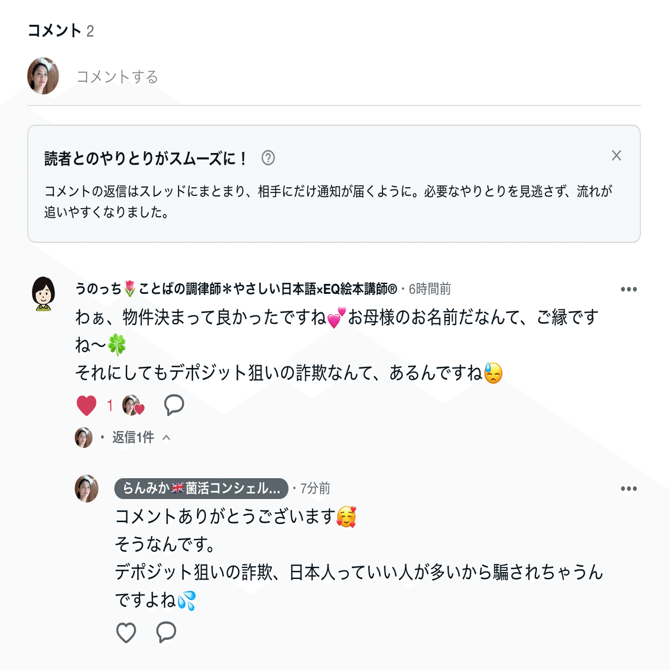Click the reply speech bubble under うのっち's comment
670x670 pixels.
click(173, 406)
